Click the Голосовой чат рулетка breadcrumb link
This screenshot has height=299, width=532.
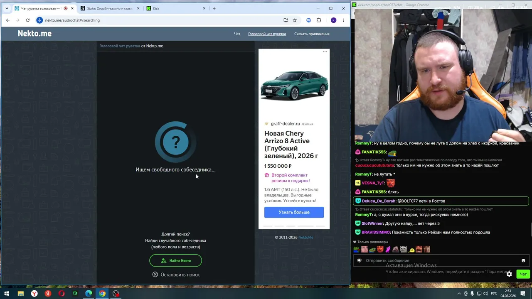120,46
